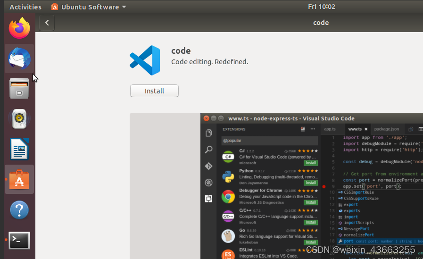This screenshot has height=259, width=423.
Task: Click Install for the Python extension
Action: tap(311, 183)
